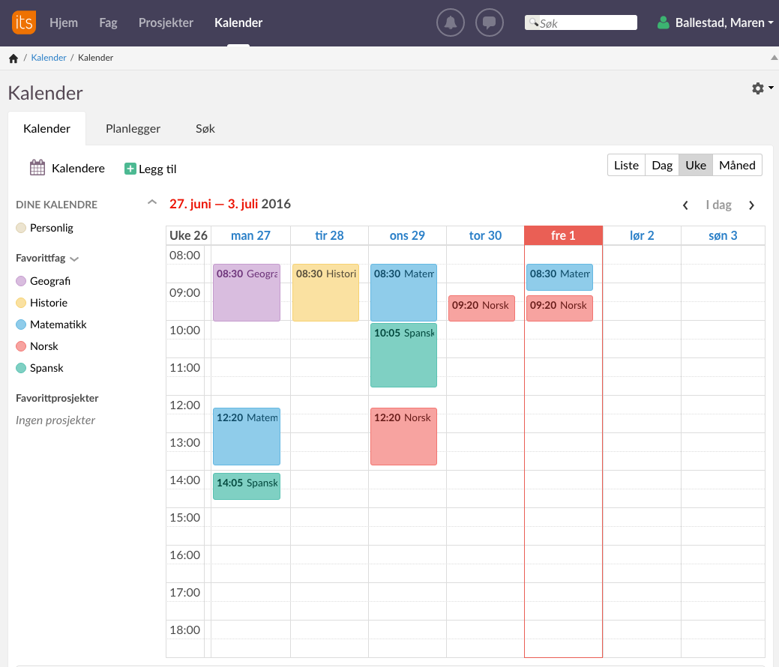Open Monday 08:30 Geografi event

point(247,292)
